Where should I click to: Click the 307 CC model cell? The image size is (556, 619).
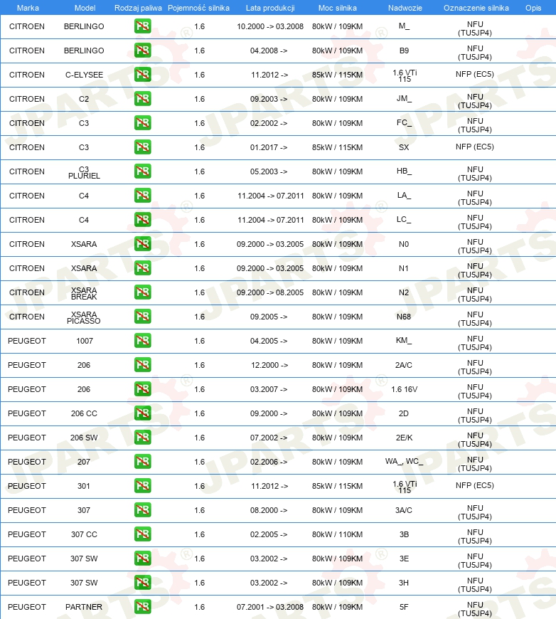(x=84, y=534)
